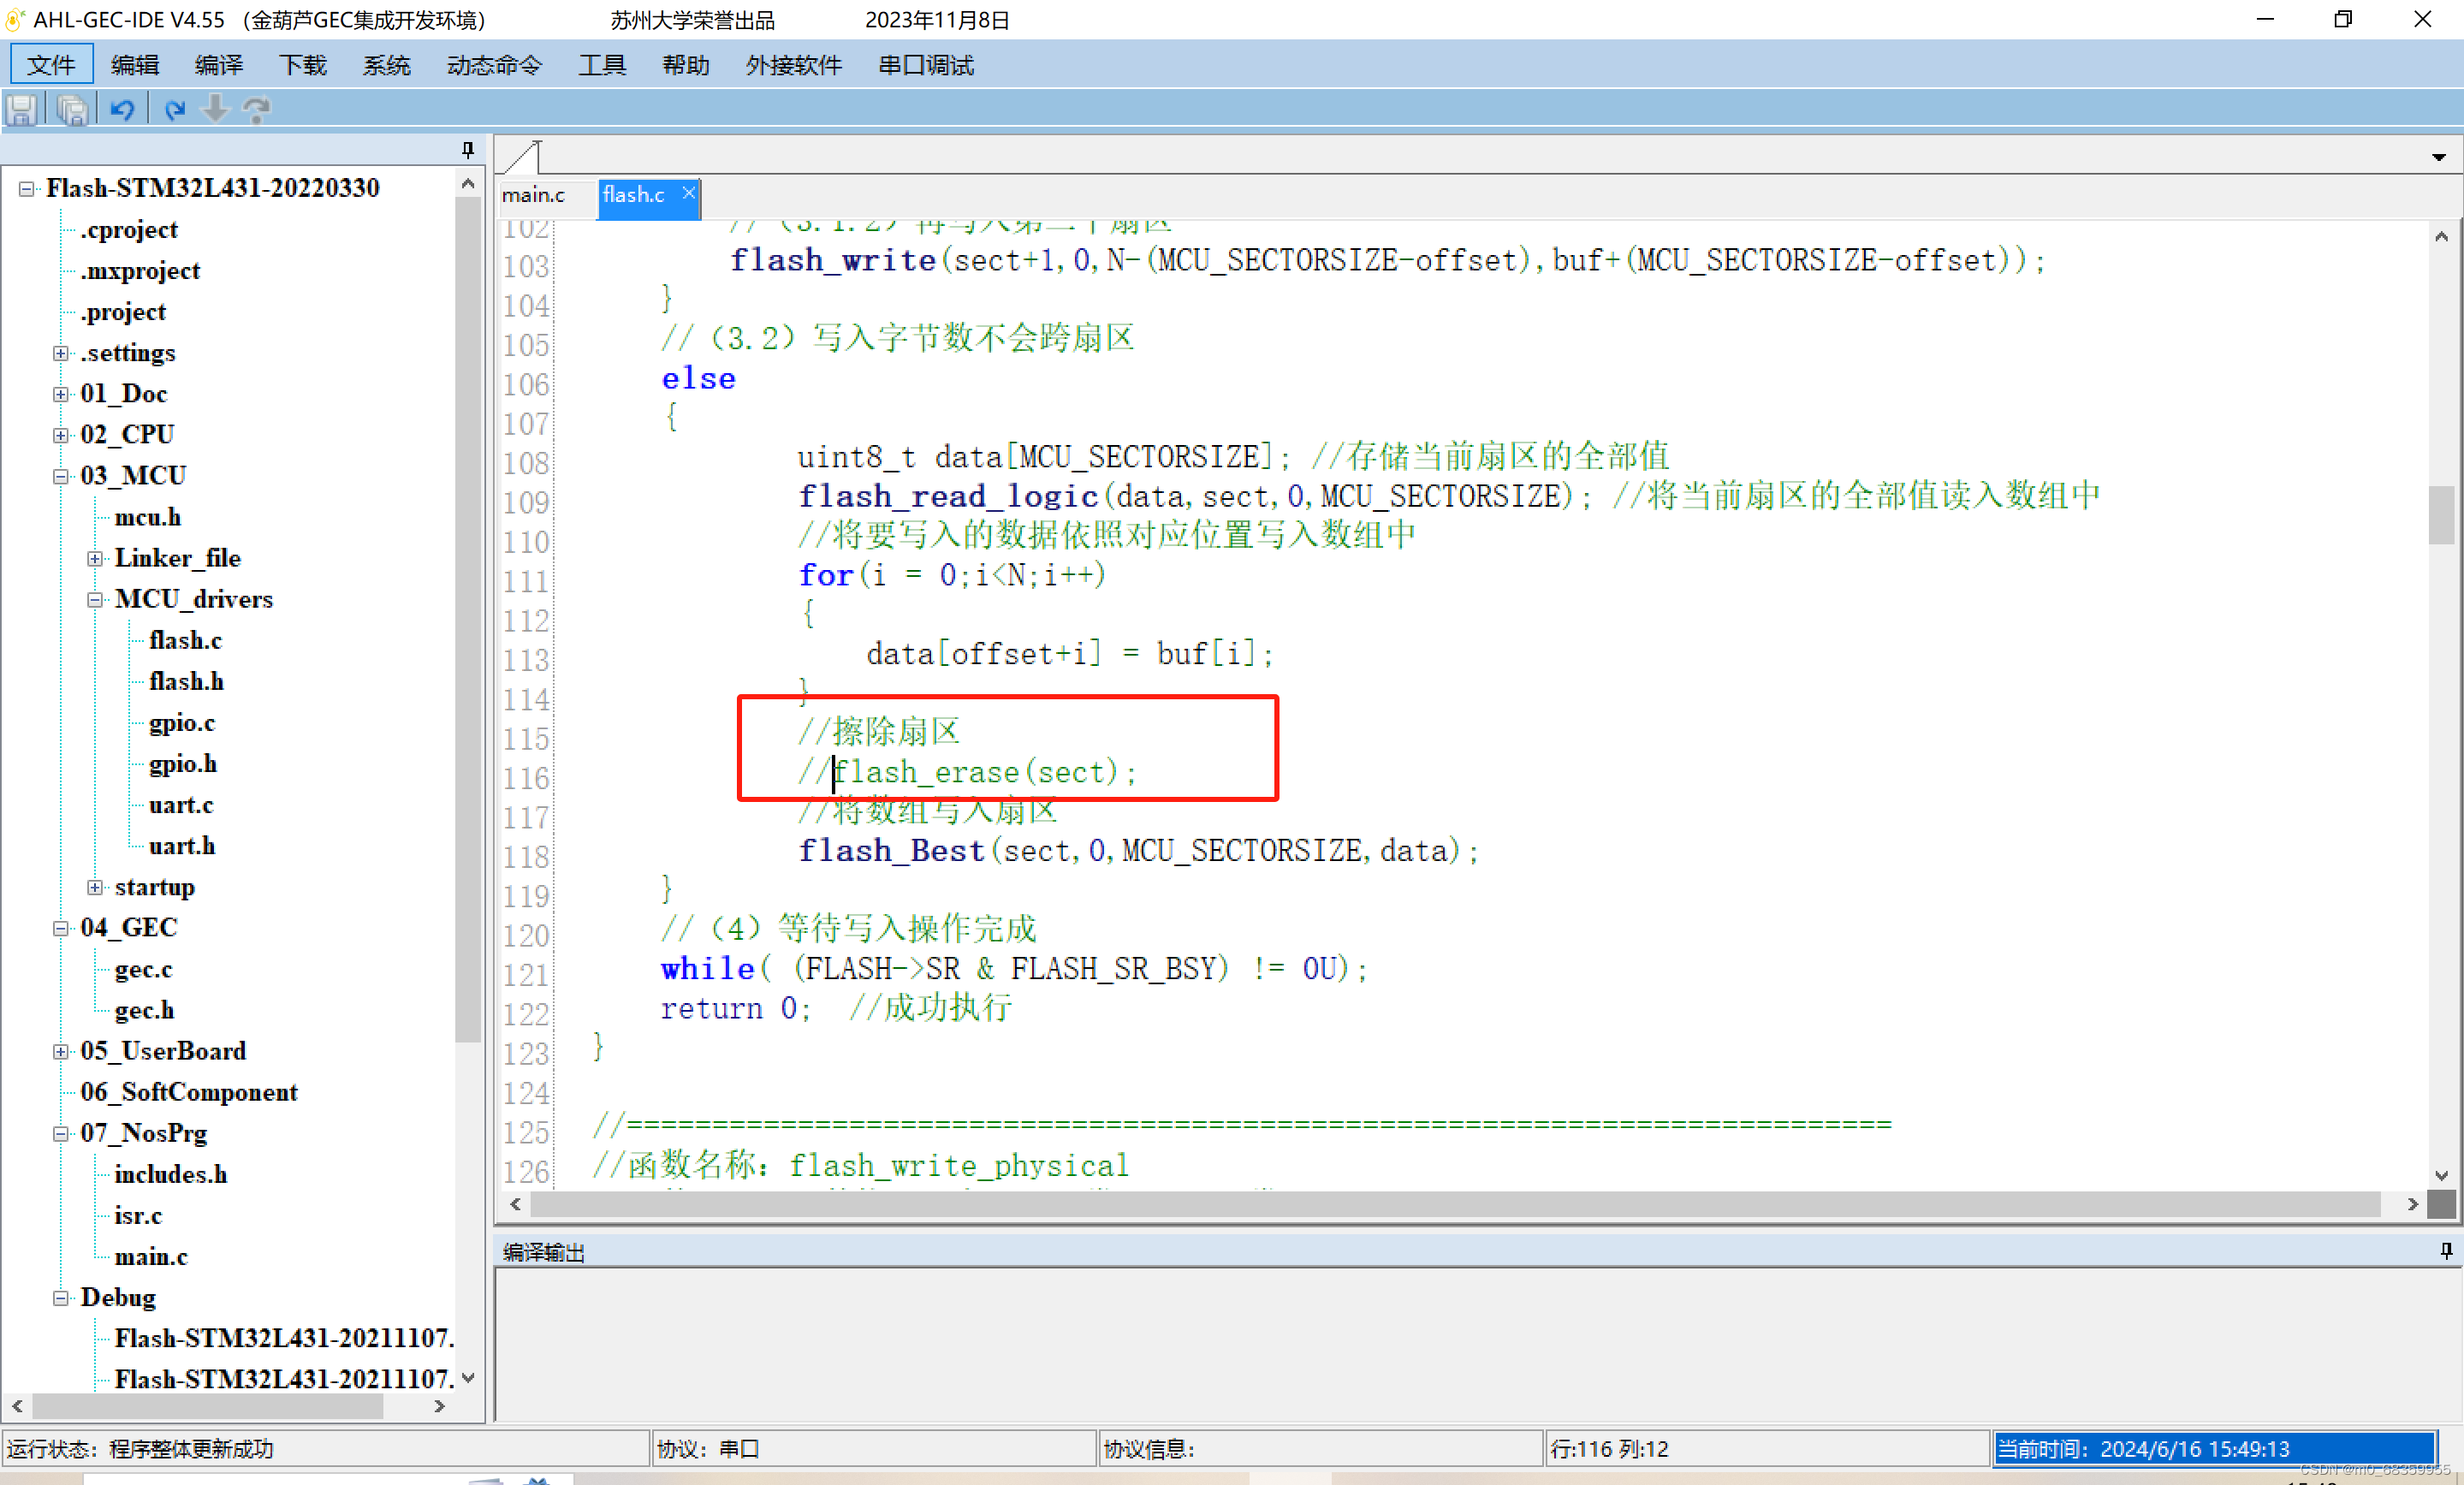The width and height of the screenshot is (2464, 1485).
Task: Click the Save All toolbar icon
Action: tap(72, 109)
